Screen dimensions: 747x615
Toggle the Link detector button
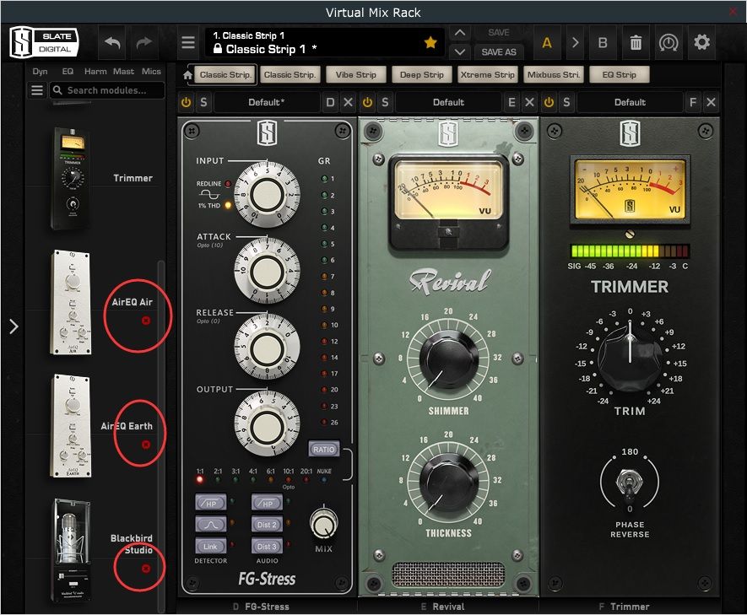pyautogui.click(x=210, y=547)
